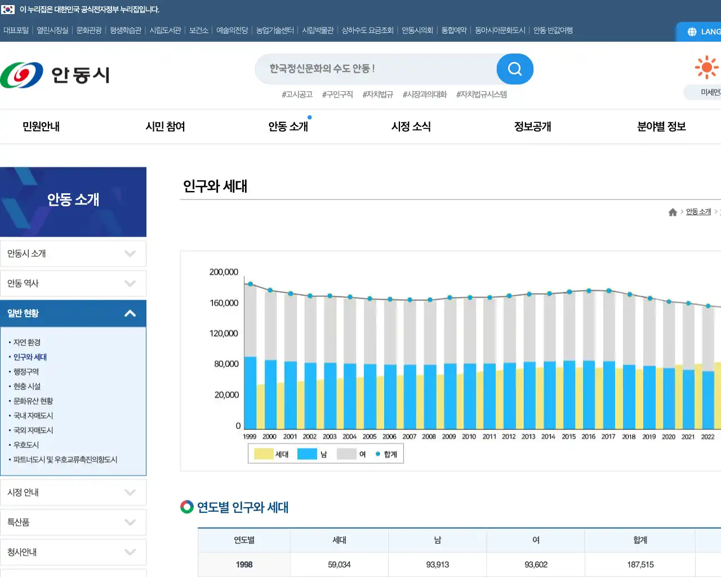Viewport: 721px width, 577px height.
Task: Open the 자연 환경 submenu item
Action: (27, 343)
